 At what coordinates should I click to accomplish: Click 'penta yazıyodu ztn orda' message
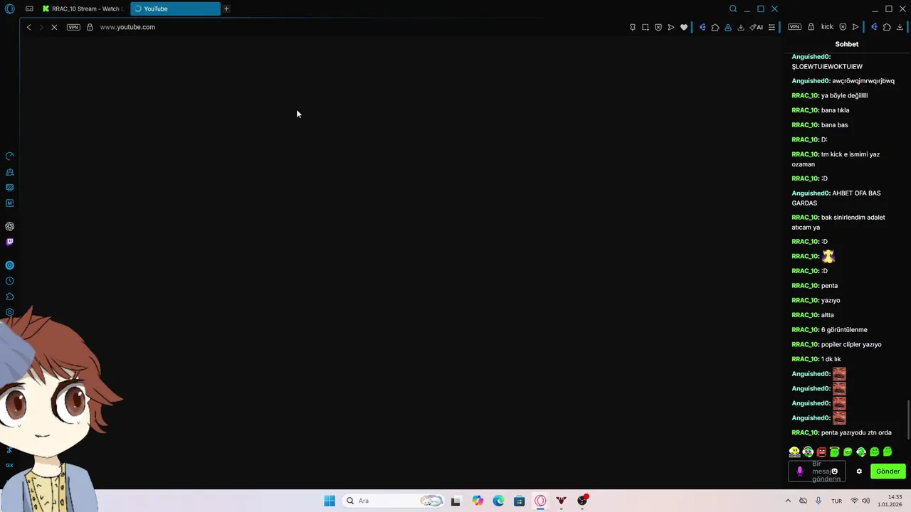tap(856, 432)
